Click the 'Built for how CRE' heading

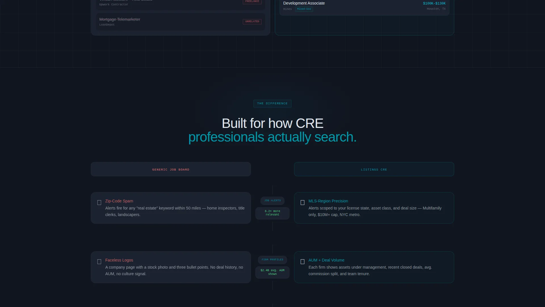(272, 123)
